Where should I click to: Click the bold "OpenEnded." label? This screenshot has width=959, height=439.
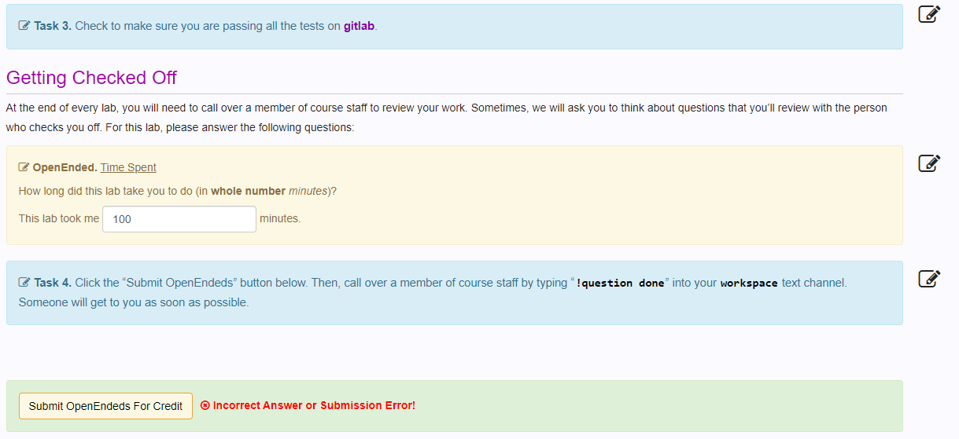pyautogui.click(x=65, y=167)
